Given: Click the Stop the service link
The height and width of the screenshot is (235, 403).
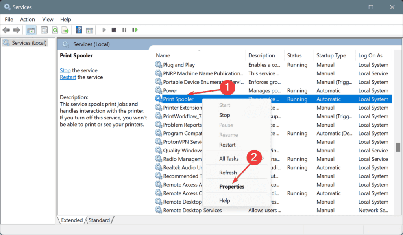Looking at the screenshot, I should tap(65, 70).
